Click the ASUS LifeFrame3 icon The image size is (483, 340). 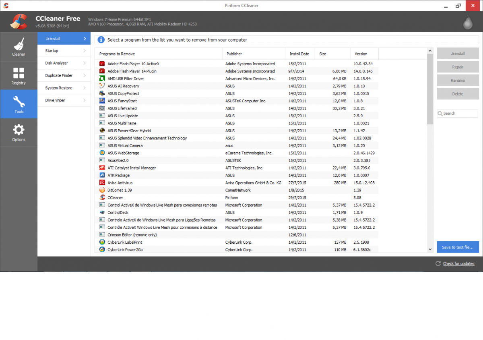tap(102, 108)
